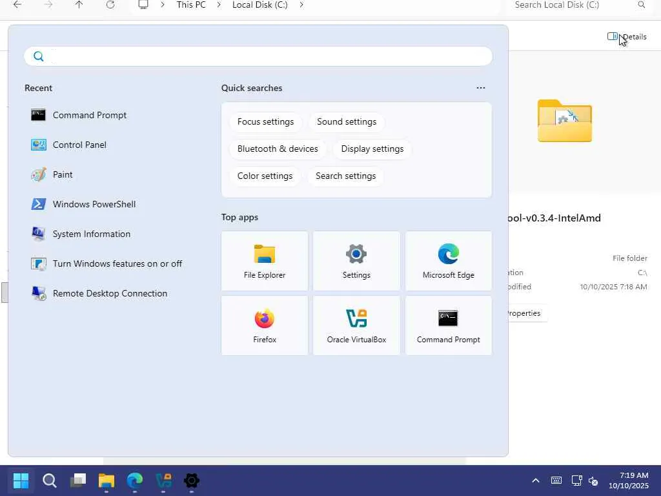Choose Search settings quick search
The height and width of the screenshot is (496, 661).
(346, 176)
